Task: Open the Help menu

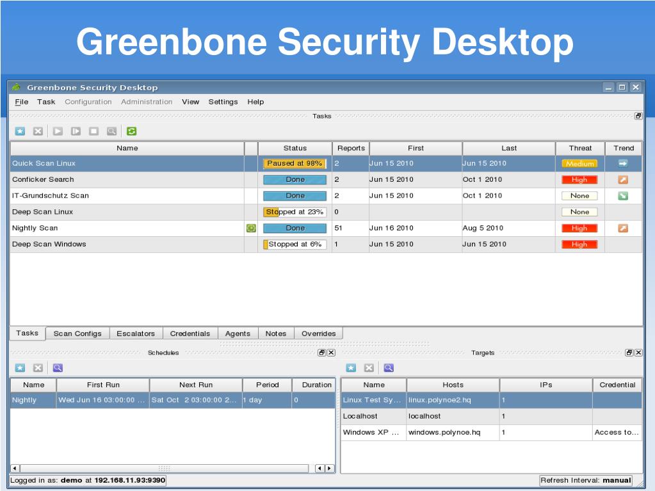Action: [255, 102]
